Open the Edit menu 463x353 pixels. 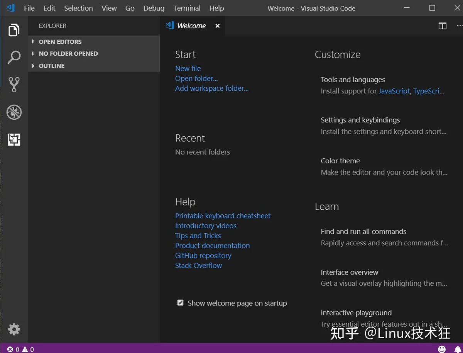point(49,8)
